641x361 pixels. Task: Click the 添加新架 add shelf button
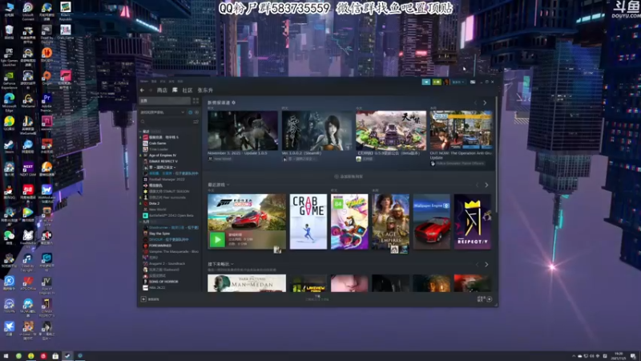point(349,176)
